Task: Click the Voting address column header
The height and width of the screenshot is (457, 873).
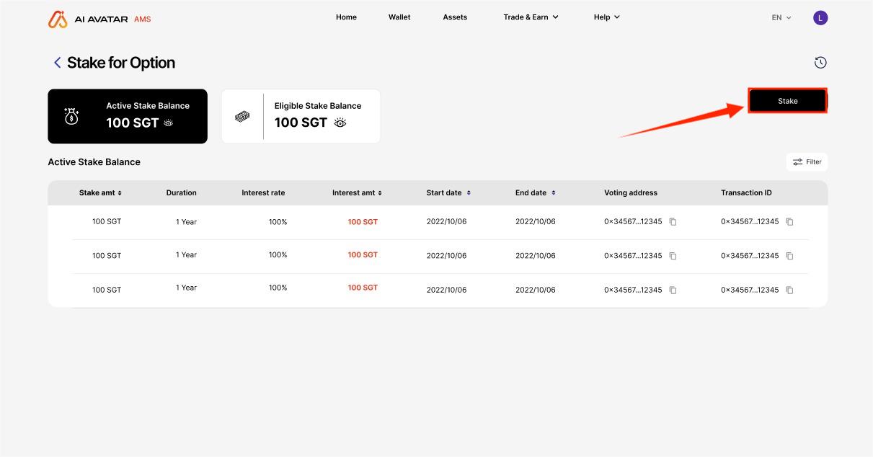Action: click(631, 192)
